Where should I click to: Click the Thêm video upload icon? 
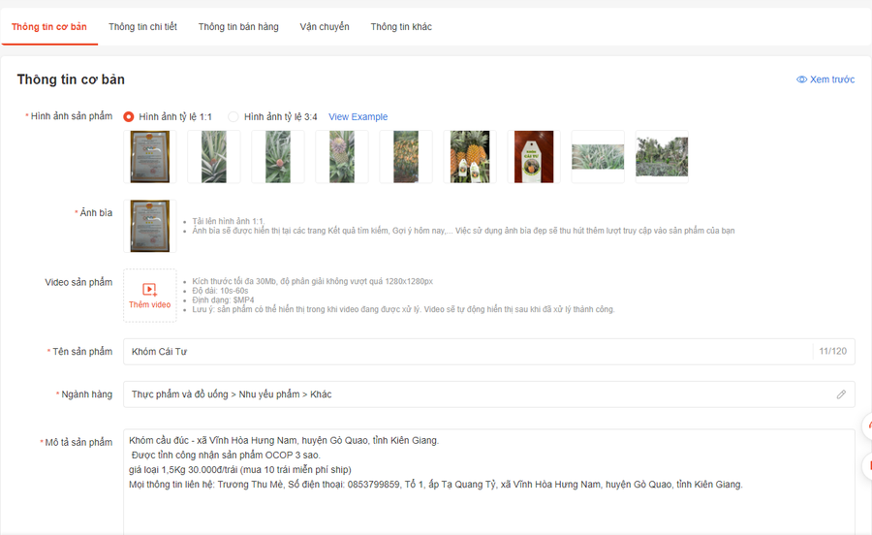[149, 290]
